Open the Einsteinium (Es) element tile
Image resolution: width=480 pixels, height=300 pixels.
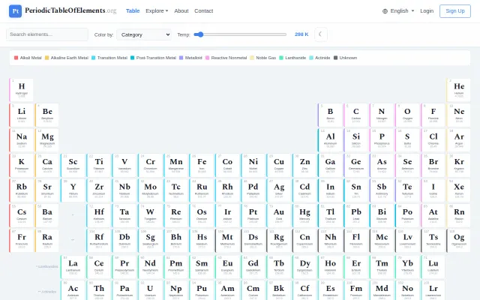pos(330,290)
